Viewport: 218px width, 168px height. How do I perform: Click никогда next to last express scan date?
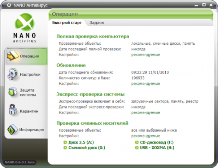138,107
